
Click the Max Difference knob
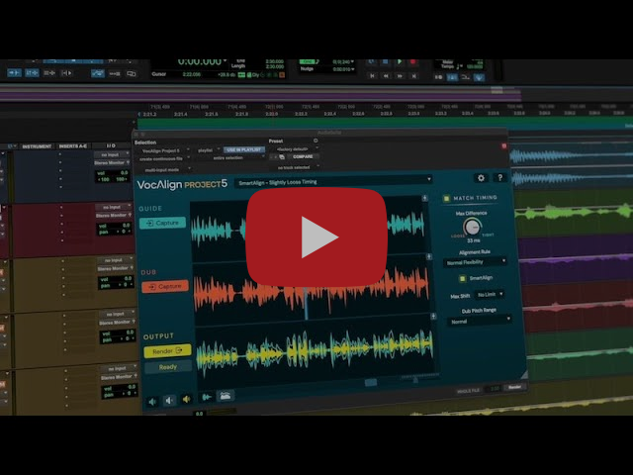(472, 227)
